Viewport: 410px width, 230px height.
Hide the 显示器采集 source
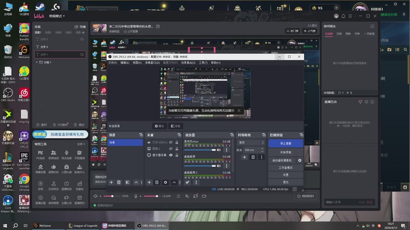coord(171,155)
